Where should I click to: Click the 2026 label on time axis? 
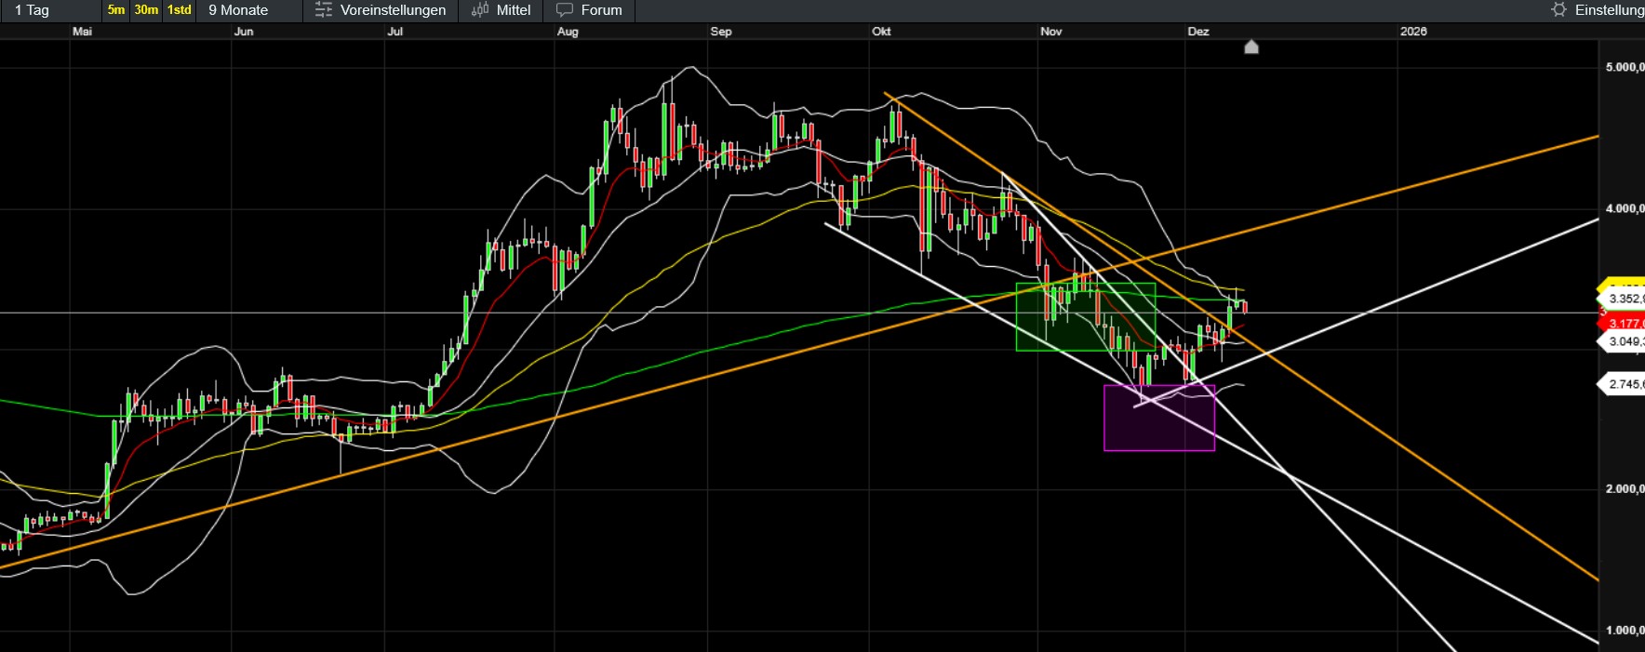tap(1412, 32)
